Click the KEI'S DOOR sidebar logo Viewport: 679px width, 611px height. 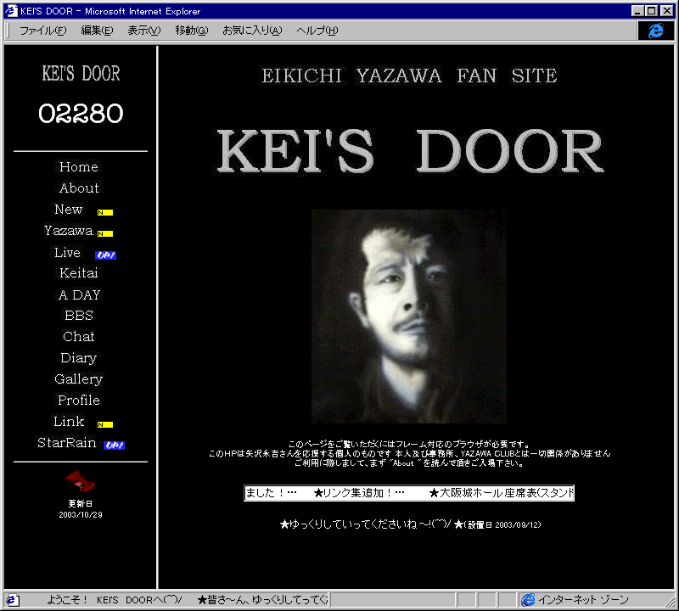pyautogui.click(x=81, y=73)
